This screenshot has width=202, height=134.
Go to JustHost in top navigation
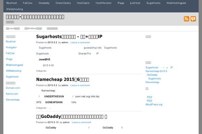click(135, 3)
